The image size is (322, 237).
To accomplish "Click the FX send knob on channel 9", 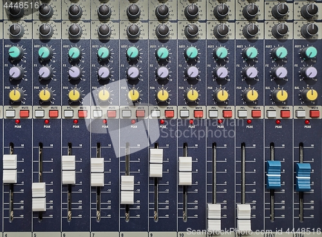I will coord(162,73).
